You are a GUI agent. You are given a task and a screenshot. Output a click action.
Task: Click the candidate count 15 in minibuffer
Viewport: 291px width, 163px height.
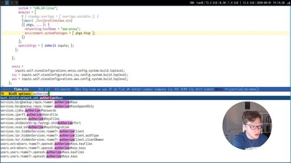point(2,94)
